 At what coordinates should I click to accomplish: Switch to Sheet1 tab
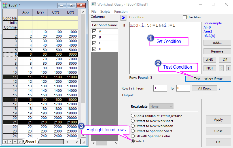pyautogui.click(x=31, y=142)
